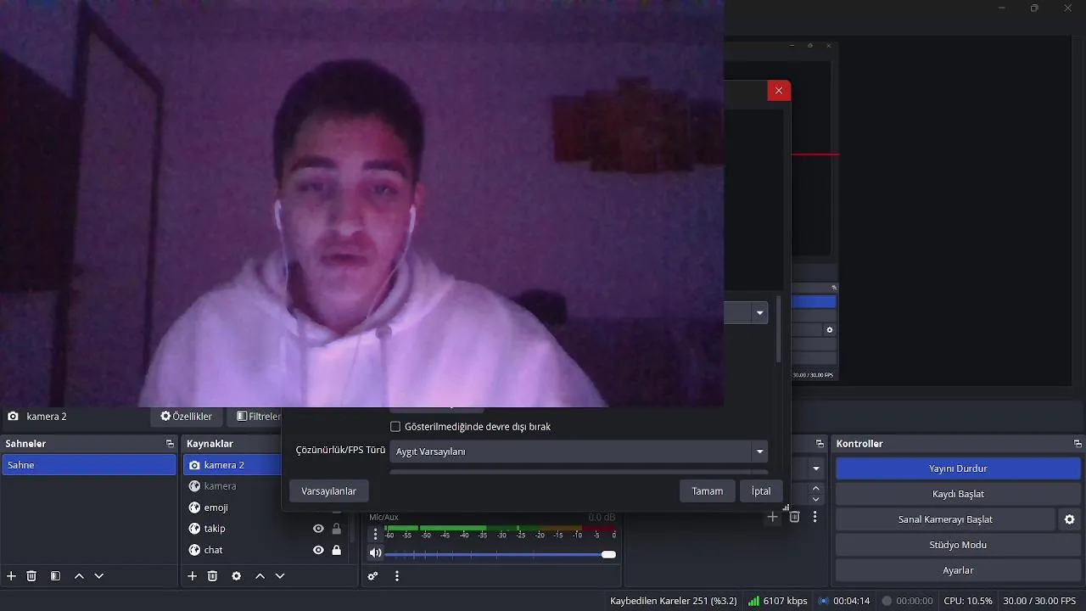The height and width of the screenshot is (611, 1086).
Task: Click the chat browser source globe icon
Action: tap(194, 550)
